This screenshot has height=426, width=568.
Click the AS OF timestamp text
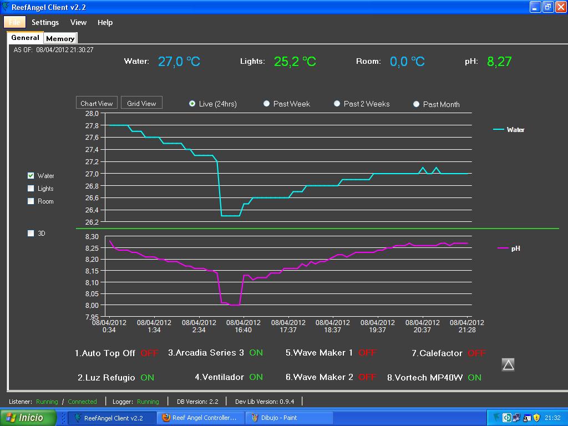53,50
